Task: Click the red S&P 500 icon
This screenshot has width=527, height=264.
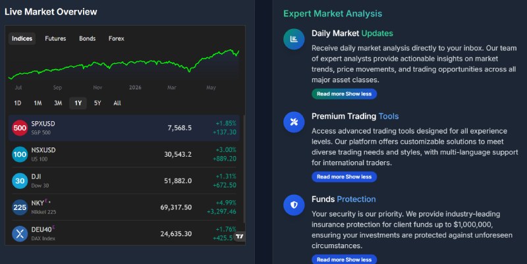Action: pyautogui.click(x=20, y=128)
